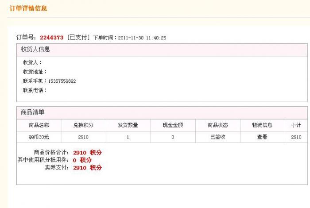This screenshot has height=208, width=310.
Task: Click the 收货人： label
Action: (x=32, y=62)
